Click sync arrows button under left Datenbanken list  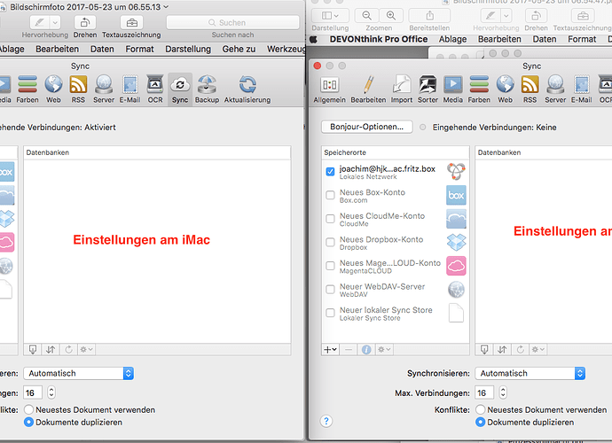(x=51, y=349)
